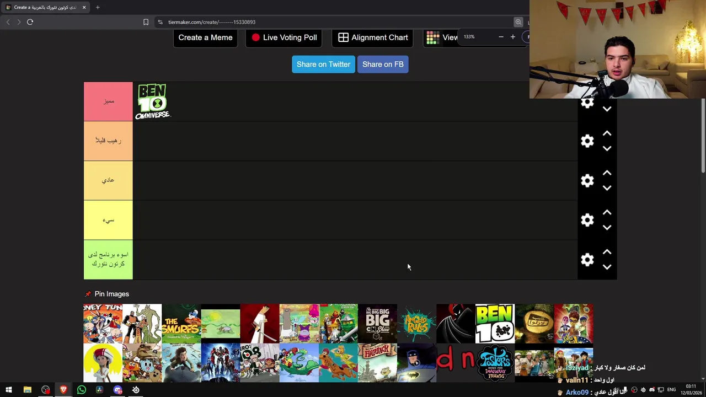The width and height of the screenshot is (706, 397).
Task: Close the Create a tier list tab
Action: [84, 7]
